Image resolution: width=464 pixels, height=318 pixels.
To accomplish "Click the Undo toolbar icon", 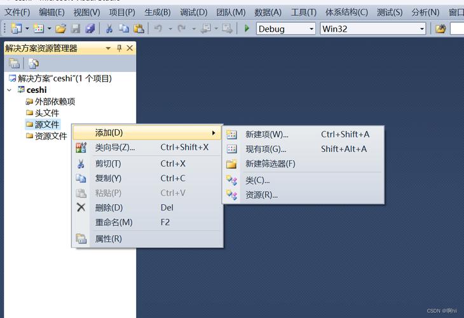I will [x=158, y=29].
